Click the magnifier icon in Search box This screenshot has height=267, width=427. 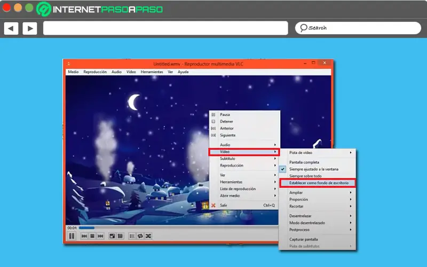pos(303,28)
